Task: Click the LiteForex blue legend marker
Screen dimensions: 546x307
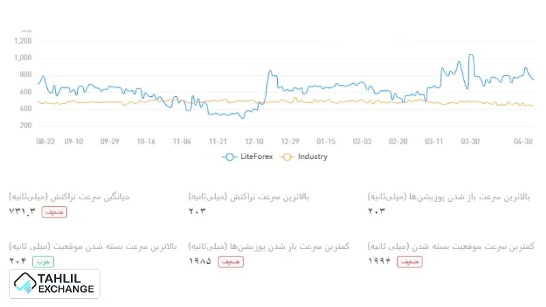Action: (230, 156)
